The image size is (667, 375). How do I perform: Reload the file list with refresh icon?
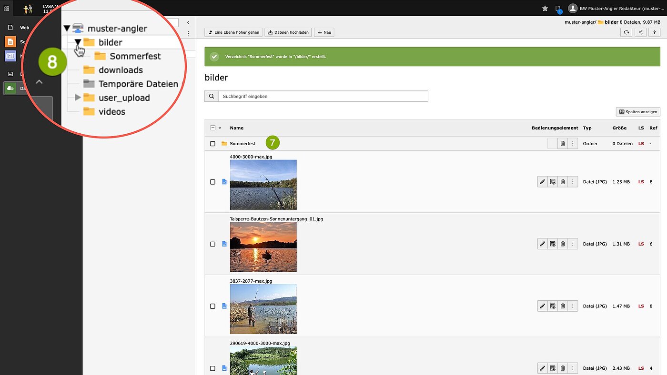(x=626, y=32)
